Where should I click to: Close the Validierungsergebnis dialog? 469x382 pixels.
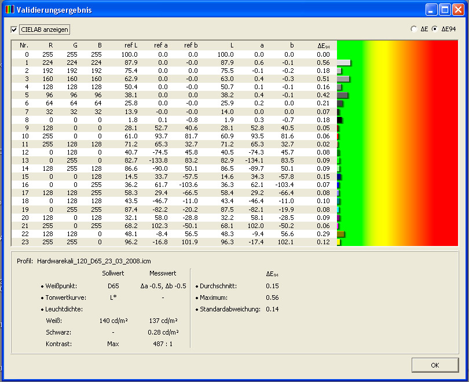click(x=459, y=10)
